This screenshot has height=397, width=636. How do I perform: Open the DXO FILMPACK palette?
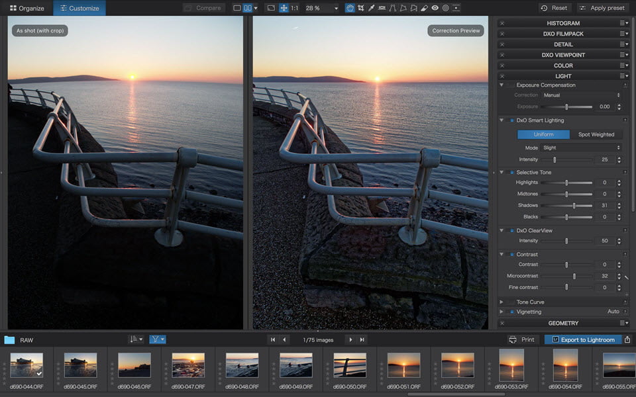tap(563, 34)
